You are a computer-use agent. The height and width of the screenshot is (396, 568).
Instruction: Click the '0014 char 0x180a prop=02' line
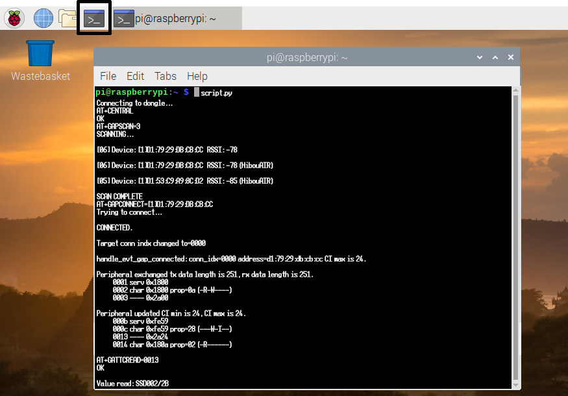click(x=172, y=345)
